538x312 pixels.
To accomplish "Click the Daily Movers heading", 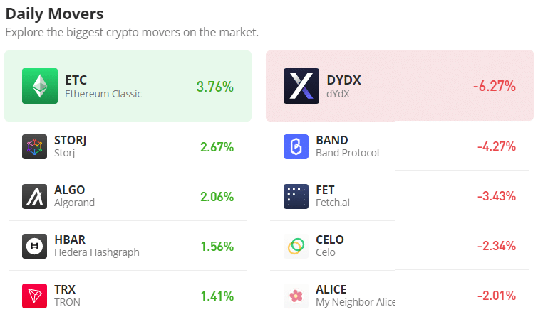I will coord(55,14).
